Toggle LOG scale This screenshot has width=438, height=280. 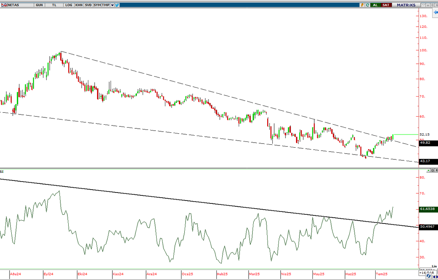coord(69,5)
